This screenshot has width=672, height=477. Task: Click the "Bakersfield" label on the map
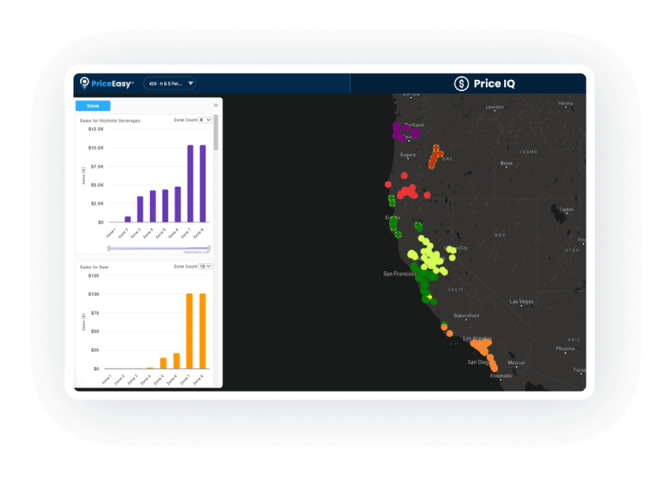(466, 316)
